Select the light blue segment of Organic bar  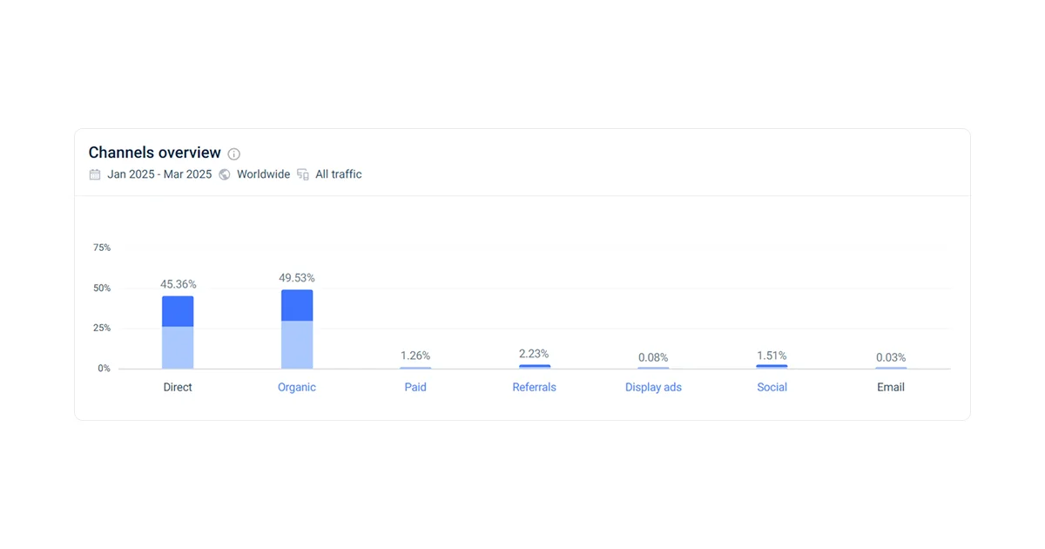[297, 345]
